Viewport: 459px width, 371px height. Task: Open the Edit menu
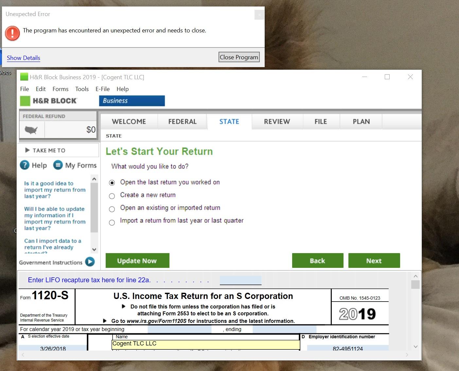click(x=41, y=89)
